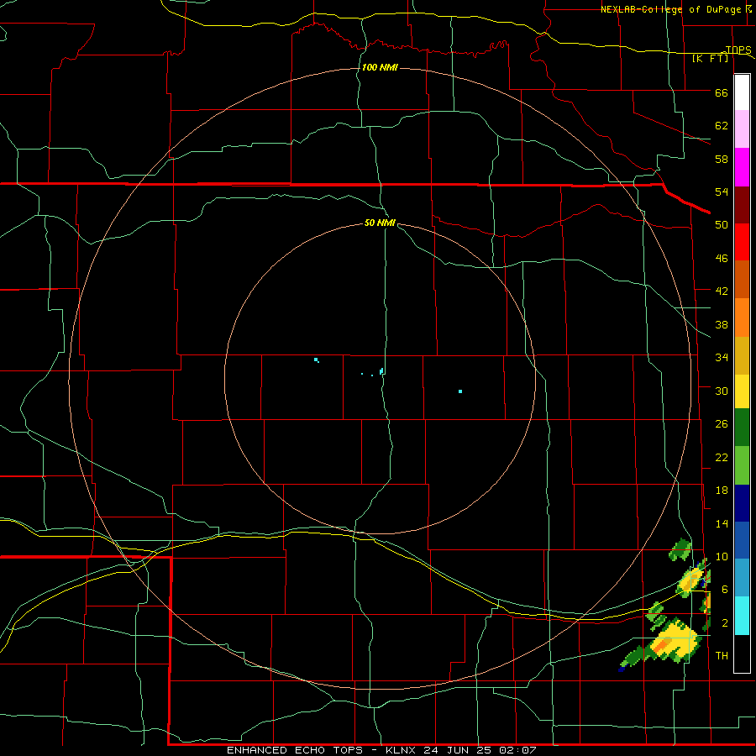
Task: Click the '30' legend value
Action: click(722, 391)
